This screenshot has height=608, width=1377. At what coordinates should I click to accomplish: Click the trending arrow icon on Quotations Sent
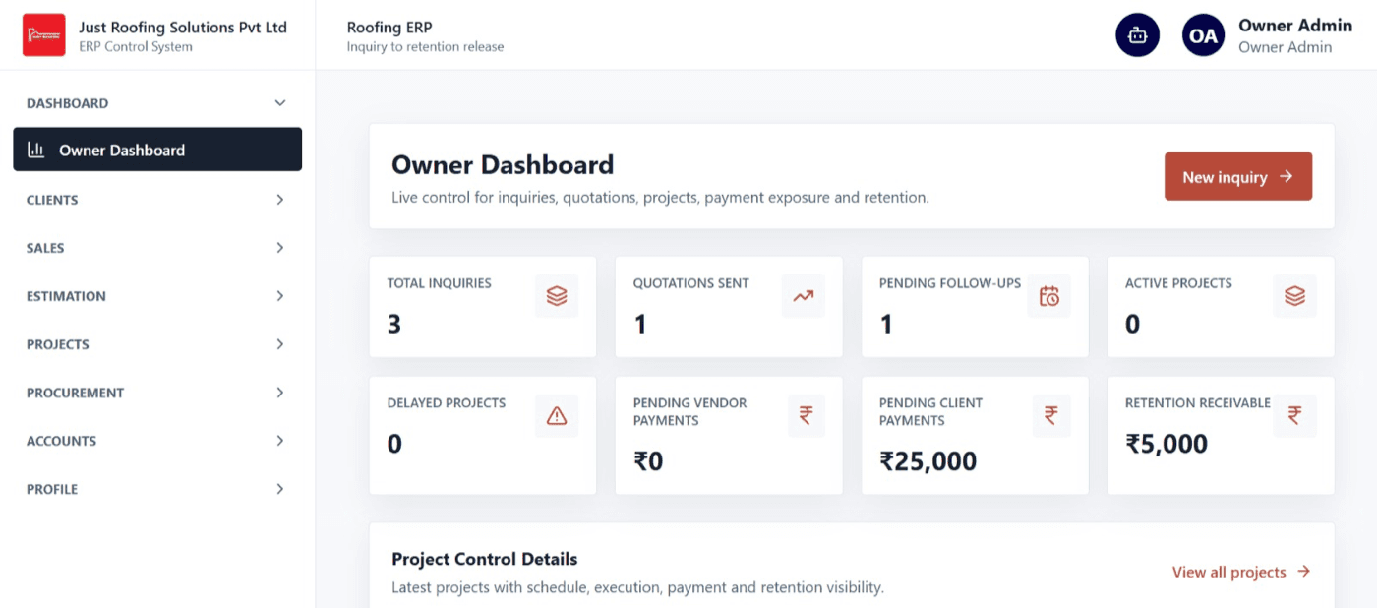[803, 295]
